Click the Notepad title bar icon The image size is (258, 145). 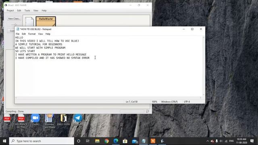tap(18, 29)
